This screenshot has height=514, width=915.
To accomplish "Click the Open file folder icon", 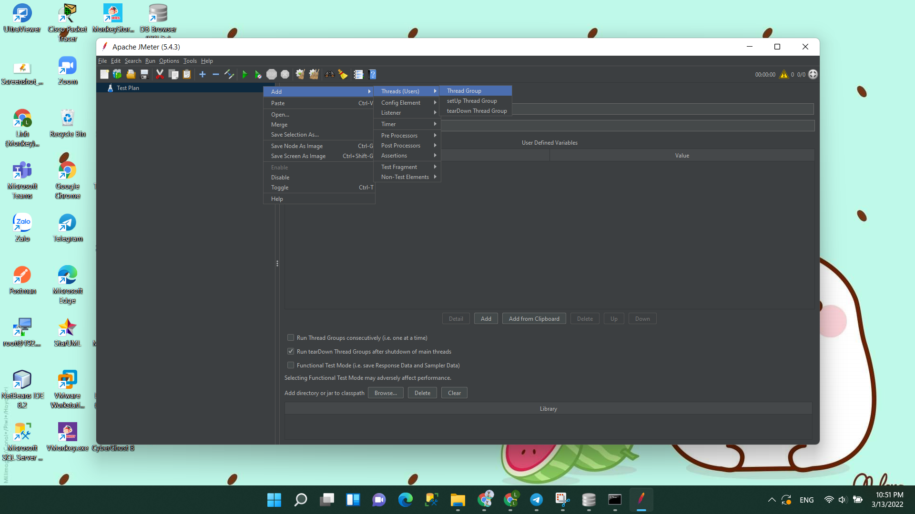I will [131, 74].
